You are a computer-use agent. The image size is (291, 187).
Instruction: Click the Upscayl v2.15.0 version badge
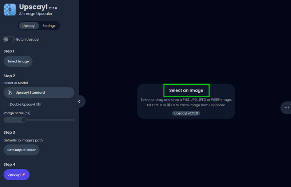186,113
